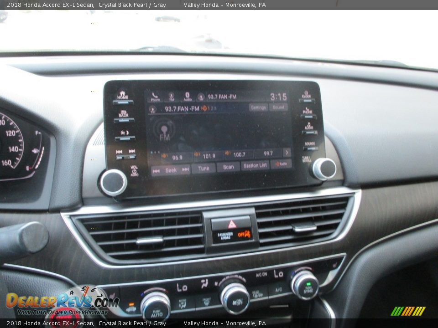Tap the Scan button
This screenshot has width=438, height=328.
pyautogui.click(x=228, y=167)
